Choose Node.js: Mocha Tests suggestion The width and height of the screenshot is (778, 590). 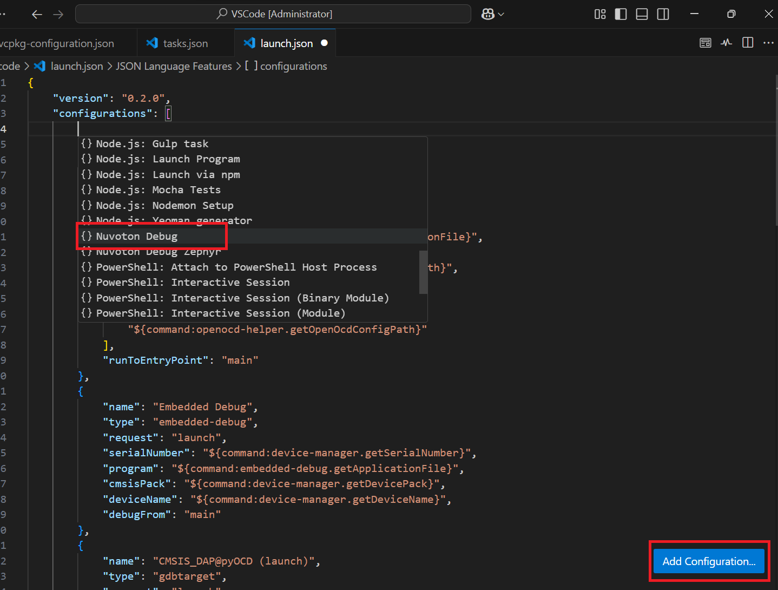[253, 190]
